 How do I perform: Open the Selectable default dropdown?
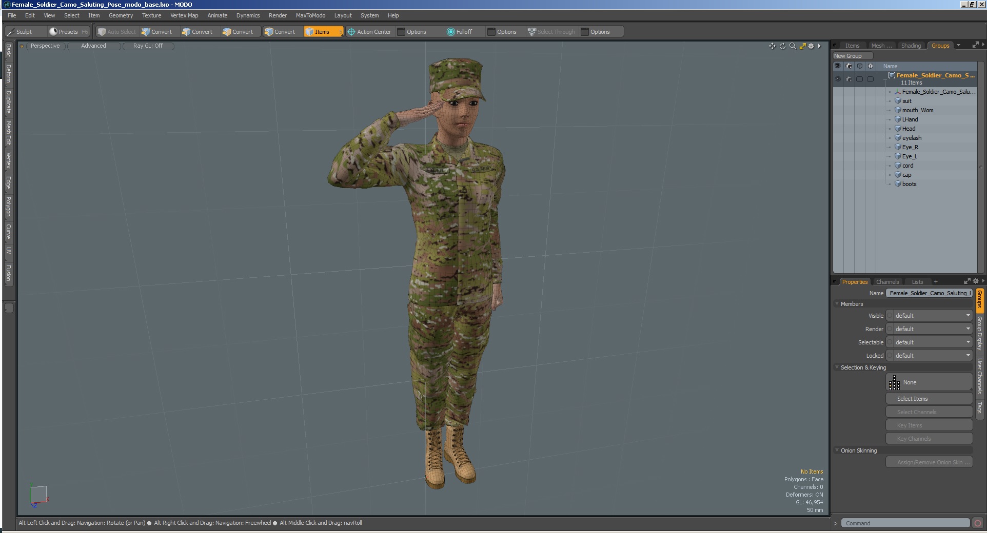tap(933, 342)
